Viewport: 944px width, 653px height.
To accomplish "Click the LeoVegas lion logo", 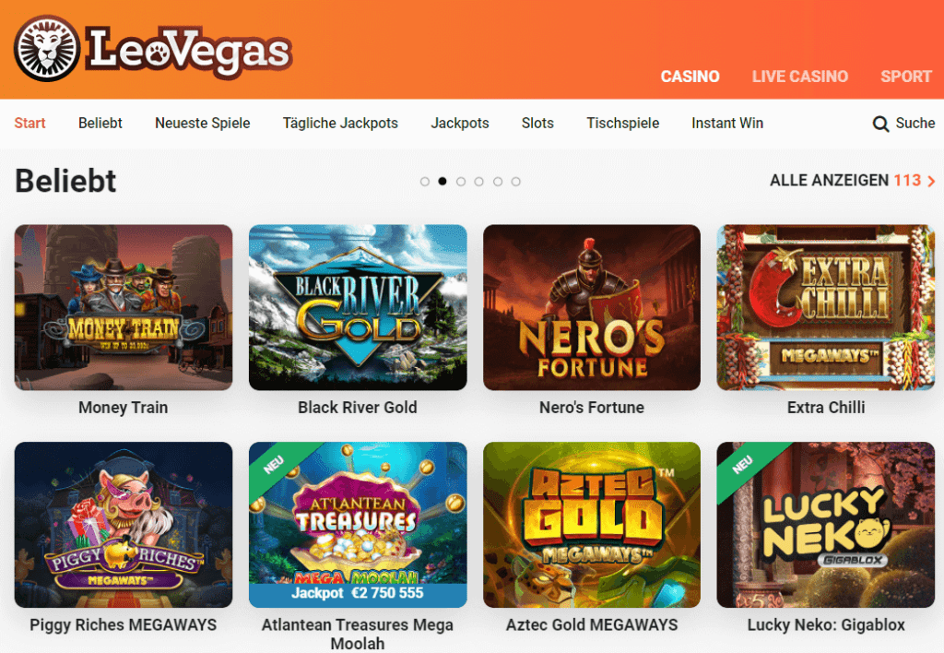I will coord(47,48).
